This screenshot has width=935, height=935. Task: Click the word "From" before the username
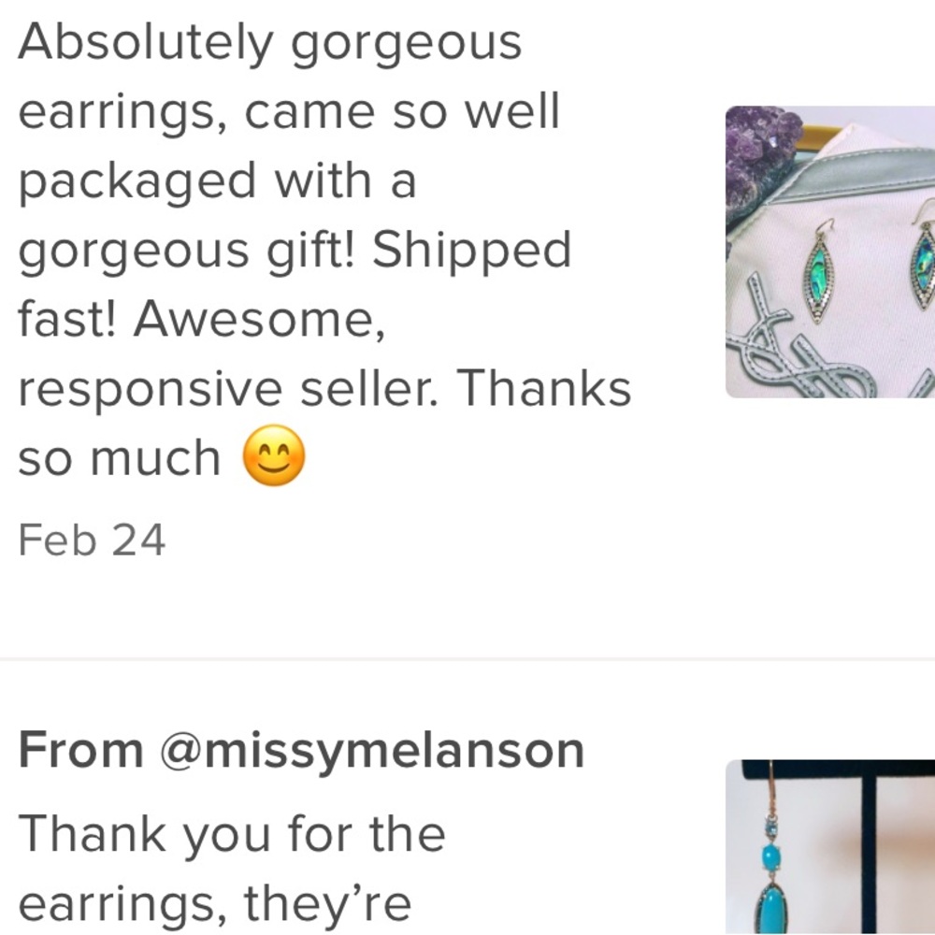pos(81,750)
